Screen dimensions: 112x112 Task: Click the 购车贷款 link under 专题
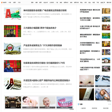pyautogui.click(x=106, y=108)
